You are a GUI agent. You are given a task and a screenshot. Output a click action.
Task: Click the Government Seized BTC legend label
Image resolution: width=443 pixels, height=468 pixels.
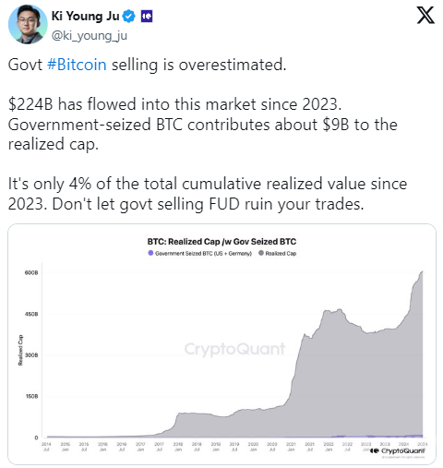coord(203,253)
